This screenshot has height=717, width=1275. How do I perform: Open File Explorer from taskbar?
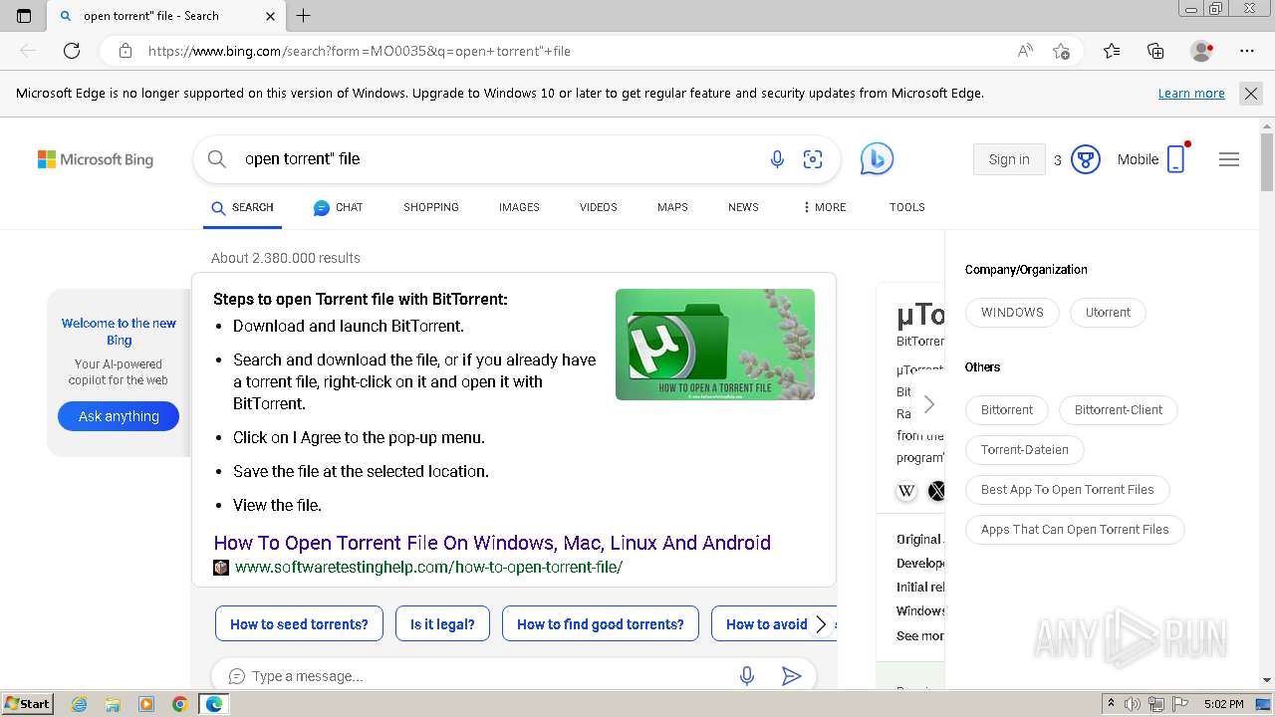click(113, 704)
